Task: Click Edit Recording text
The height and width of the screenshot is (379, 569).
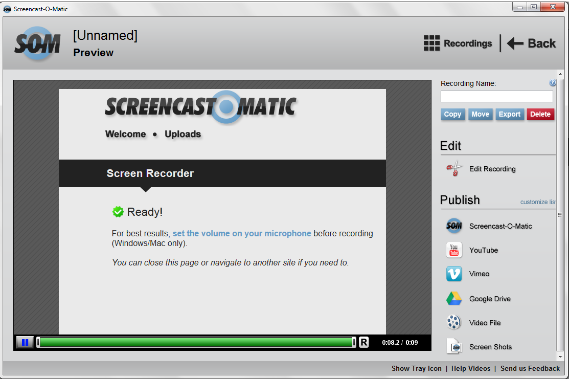Action: (x=492, y=169)
